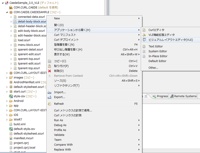Expand the images folder
This screenshot has height=153, width=200.
coord(7,78)
